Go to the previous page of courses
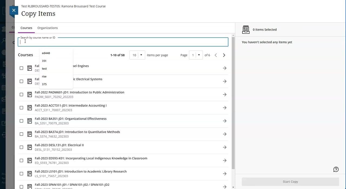This screenshot has height=189, width=346. point(216,55)
